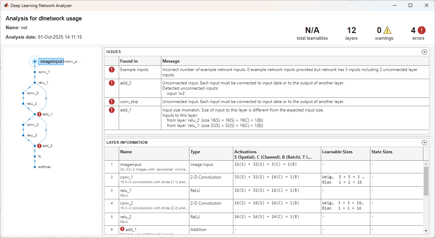The image size is (435, 238).
Task: Click the error icon in conv_skip issue row
Action: [112, 102]
